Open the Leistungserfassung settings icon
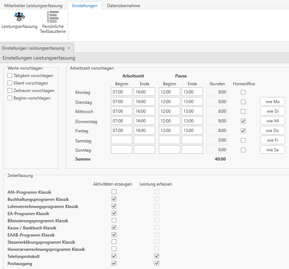 tap(19, 17)
